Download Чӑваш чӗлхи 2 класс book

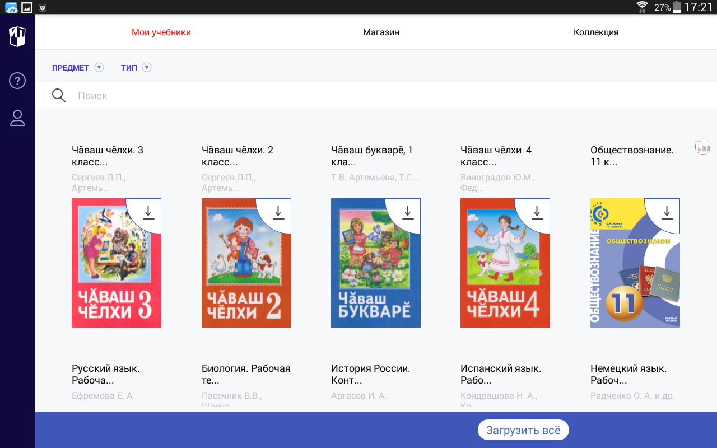pos(278,212)
